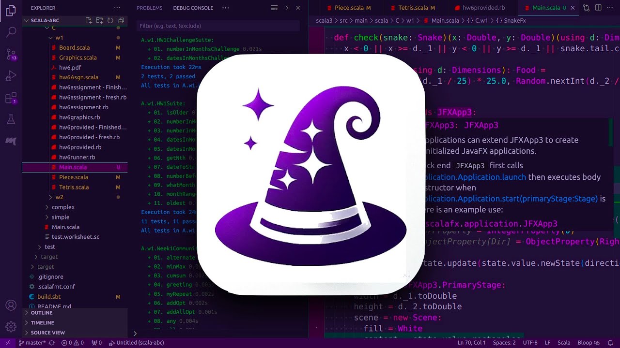Image resolution: width=620 pixels, height=348 pixels.
Task: Change encoding via UTF-8 in status bar
Action: click(x=530, y=343)
